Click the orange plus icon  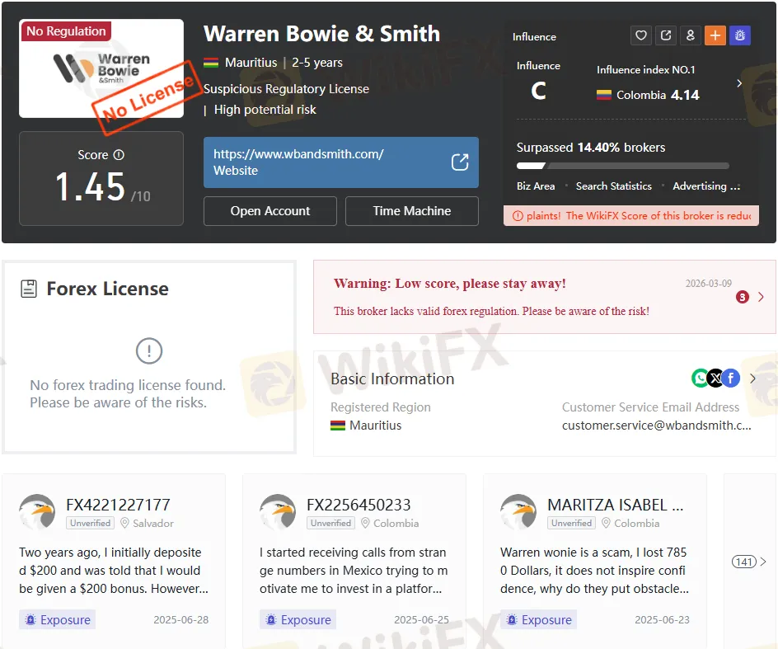coord(715,35)
